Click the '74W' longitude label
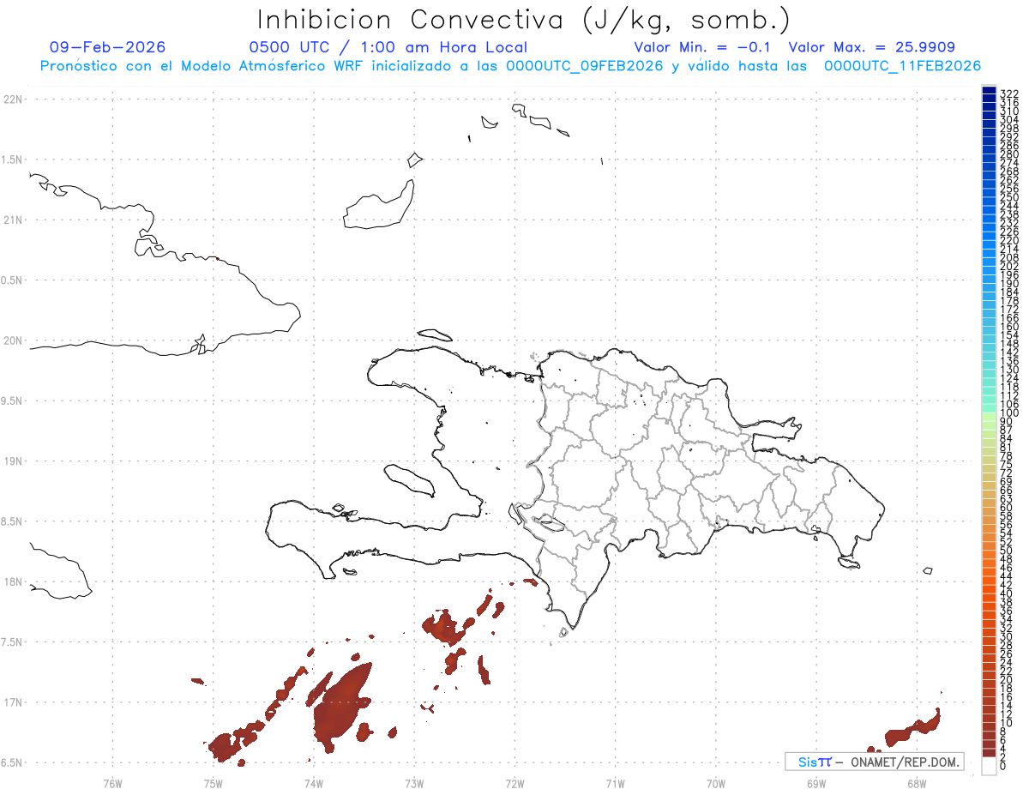The width and height of the screenshot is (1029, 795). [x=313, y=782]
